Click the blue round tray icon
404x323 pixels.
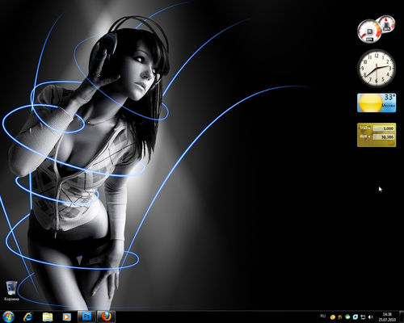point(356,317)
